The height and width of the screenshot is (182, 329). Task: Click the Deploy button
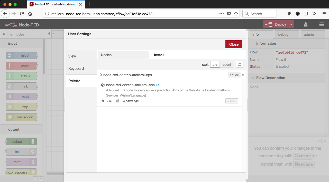tap(276, 24)
